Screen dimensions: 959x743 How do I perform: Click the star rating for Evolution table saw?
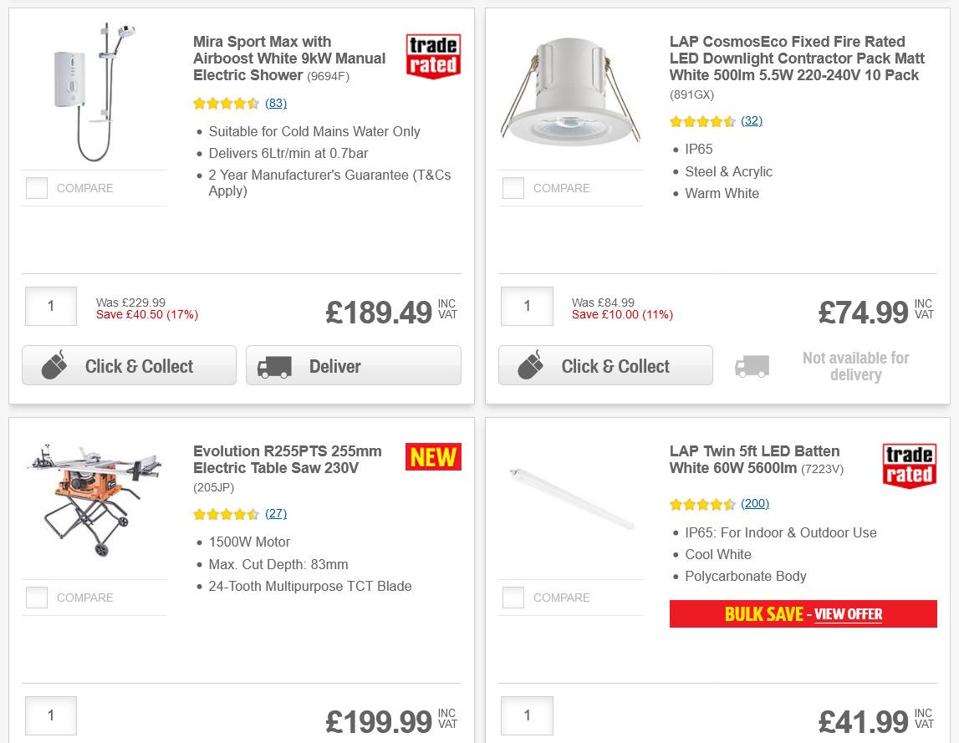tap(226, 514)
